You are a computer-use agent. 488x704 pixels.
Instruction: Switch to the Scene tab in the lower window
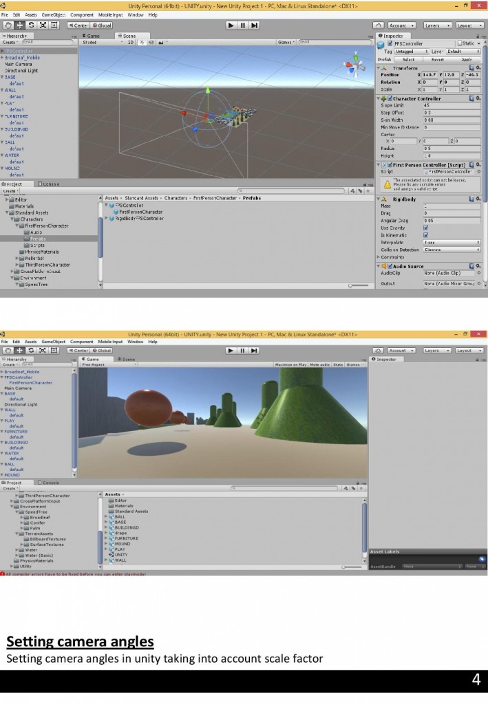pos(126,359)
